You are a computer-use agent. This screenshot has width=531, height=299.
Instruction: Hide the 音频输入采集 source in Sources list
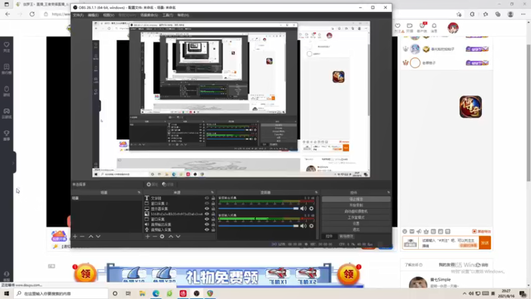click(x=206, y=230)
